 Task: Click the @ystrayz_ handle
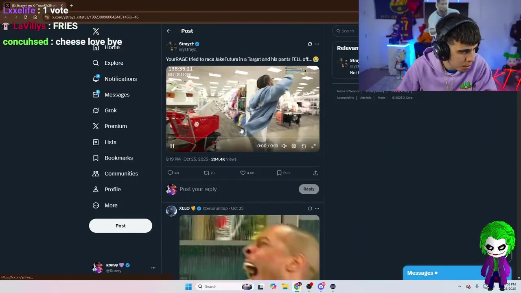point(188,49)
